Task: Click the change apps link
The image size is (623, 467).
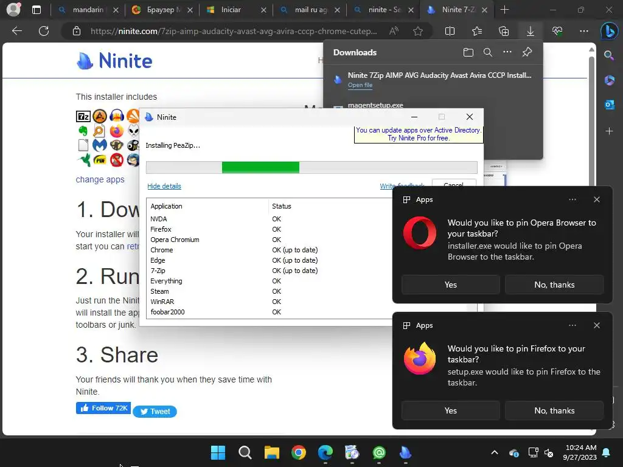Action: [100, 179]
